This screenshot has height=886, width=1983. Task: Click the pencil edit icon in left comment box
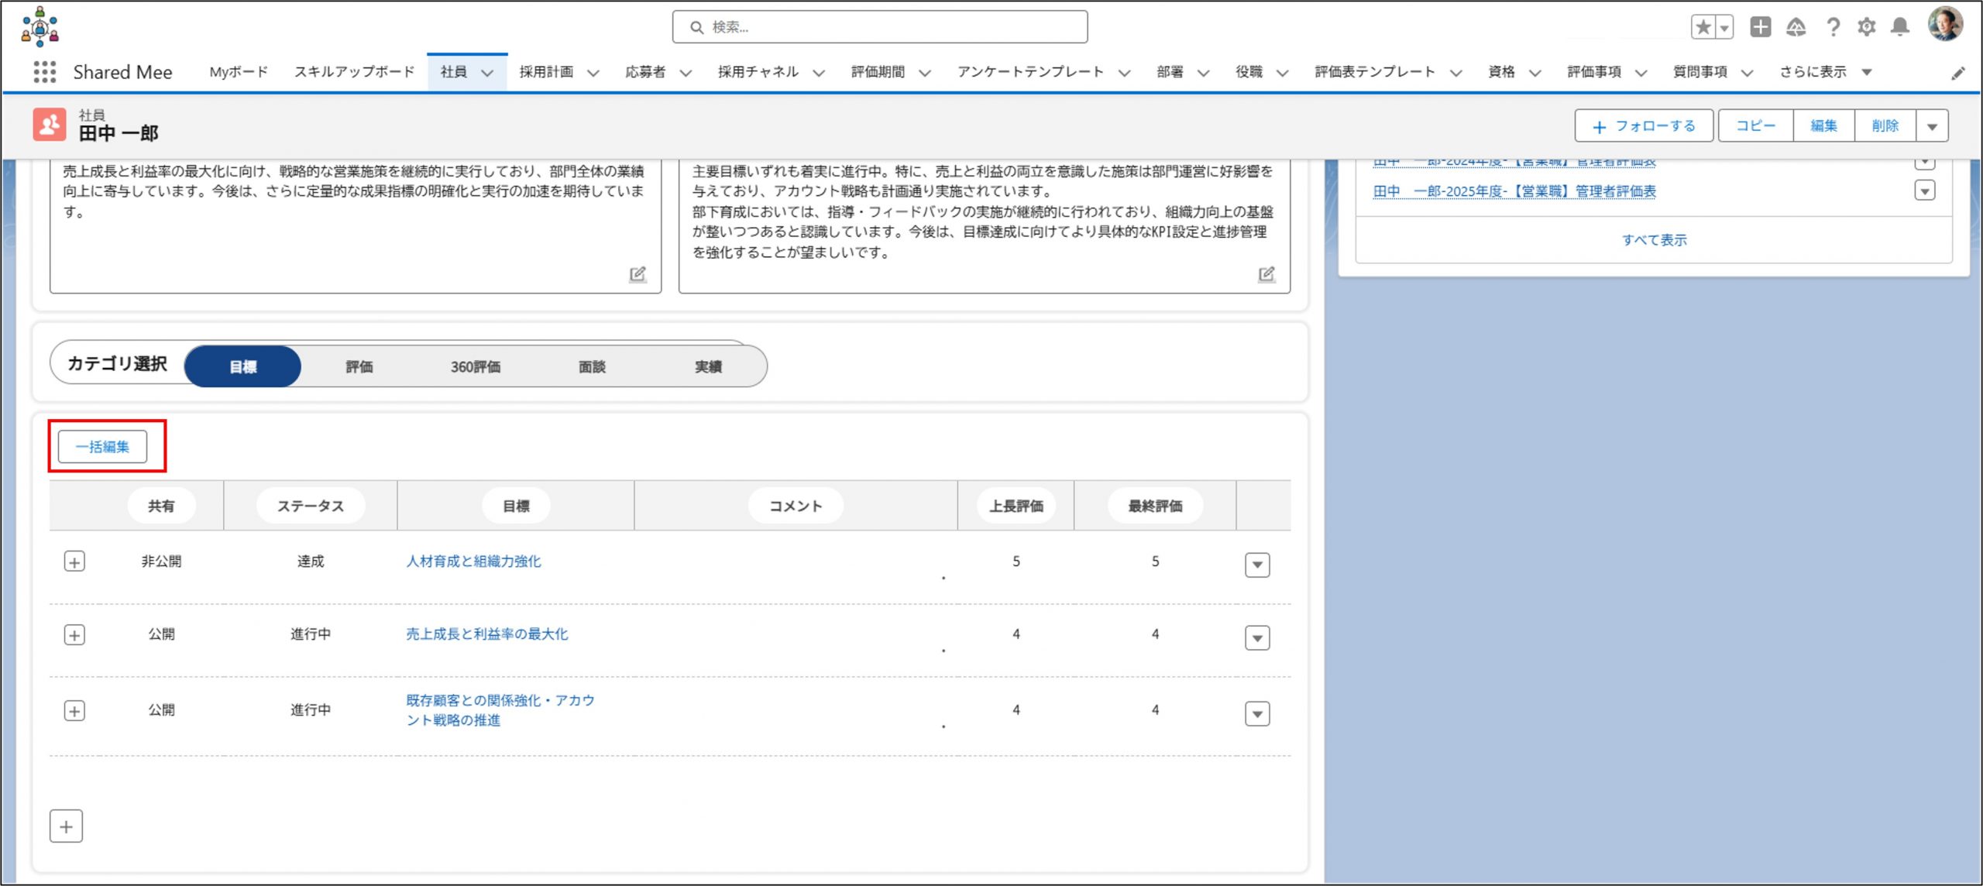637,273
